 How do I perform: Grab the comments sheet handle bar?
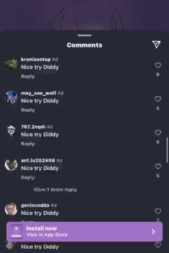pos(84,35)
